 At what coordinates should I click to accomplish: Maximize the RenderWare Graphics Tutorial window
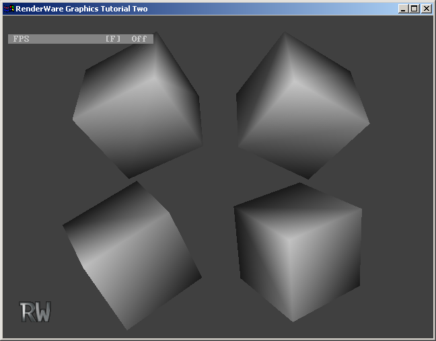pos(414,9)
